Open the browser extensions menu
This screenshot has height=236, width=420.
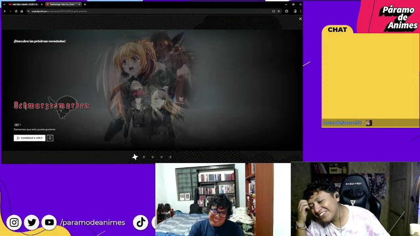pyautogui.click(x=286, y=11)
